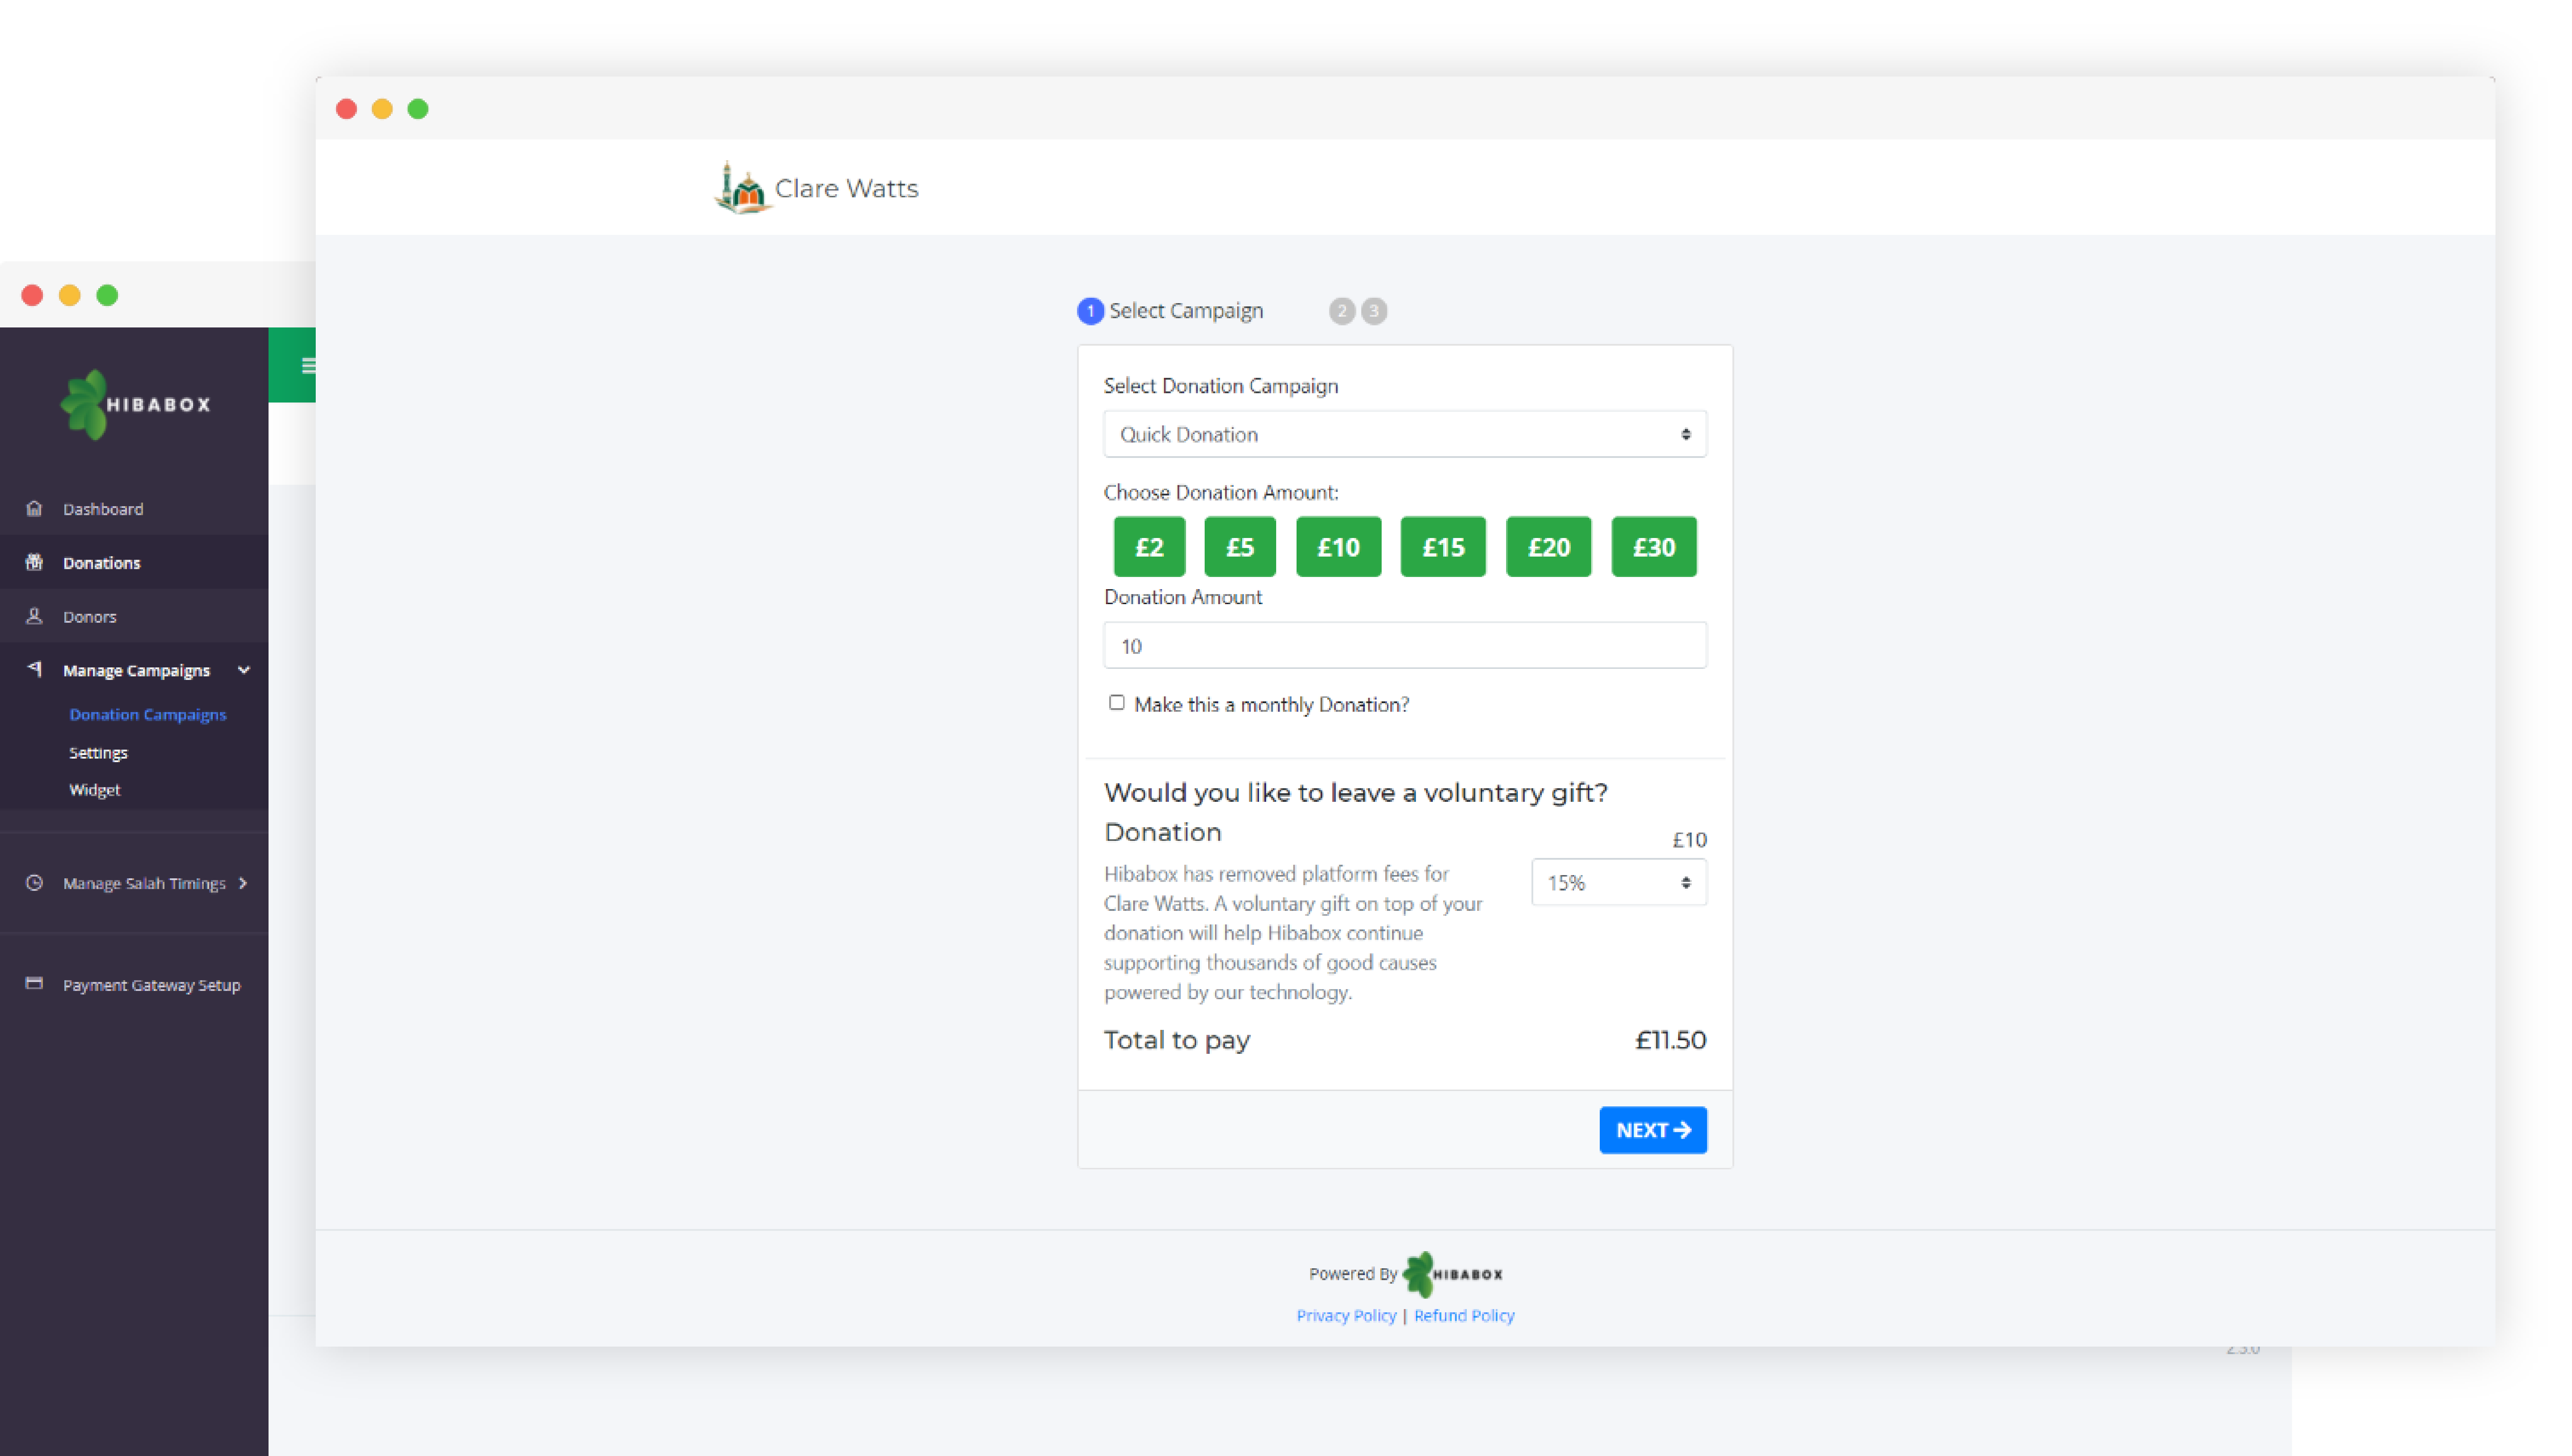Collapse Manage Campaigns chevron
2572x1456 pixels.
[x=243, y=670]
